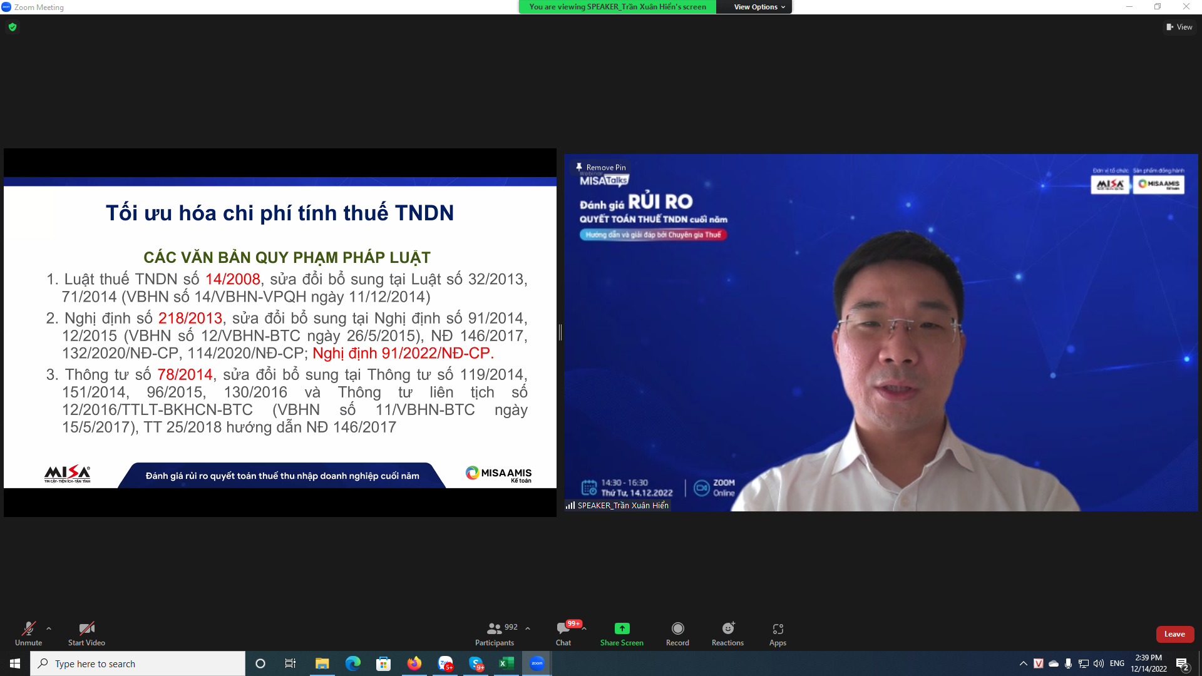1202x676 pixels.
Task: Expand the arrow next to Participants
Action: pyautogui.click(x=528, y=628)
